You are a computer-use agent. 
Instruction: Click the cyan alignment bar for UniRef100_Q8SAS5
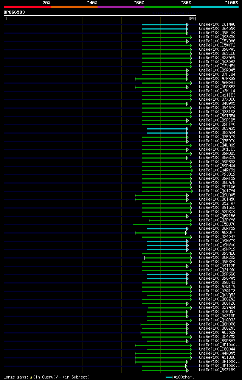[168, 129]
